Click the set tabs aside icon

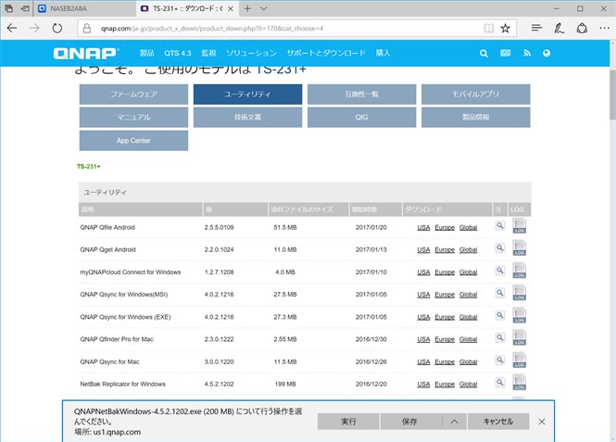click(x=25, y=8)
